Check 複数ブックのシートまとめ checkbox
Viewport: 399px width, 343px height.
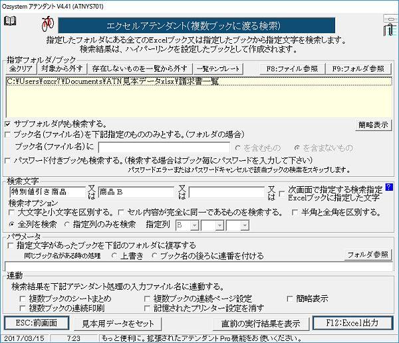[23, 298]
